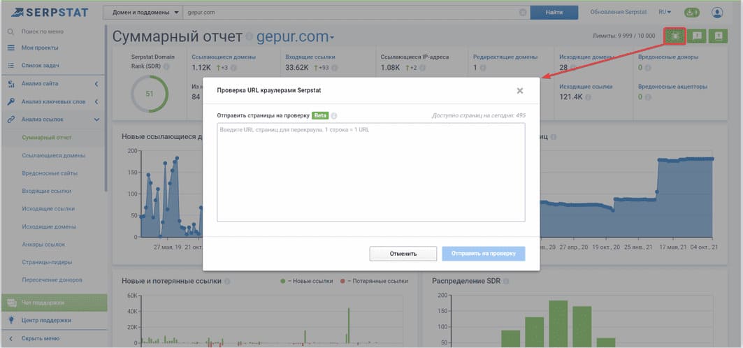This screenshot has width=743, height=348.
Task: Open Входящие ссылки in the sidebar
Action: 46,191
